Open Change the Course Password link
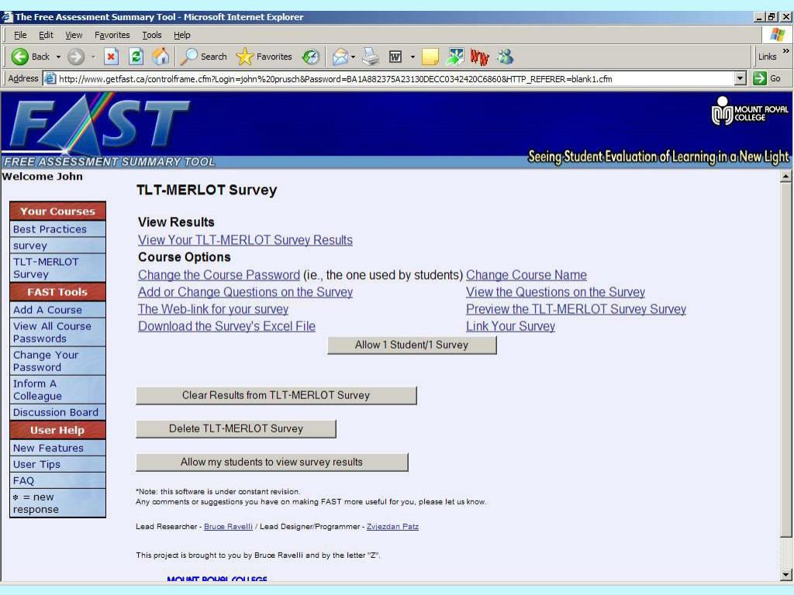 [219, 275]
